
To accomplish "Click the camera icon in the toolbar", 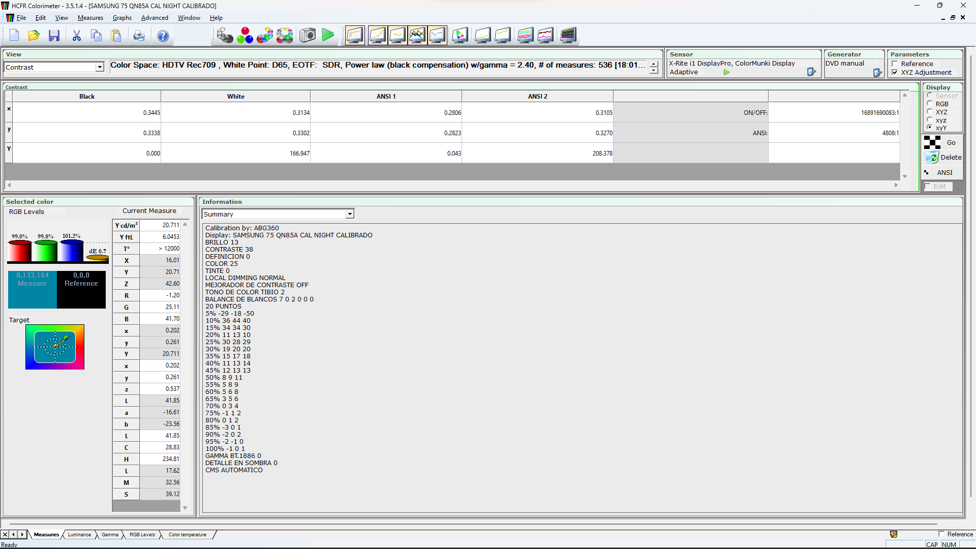I will click(x=308, y=36).
